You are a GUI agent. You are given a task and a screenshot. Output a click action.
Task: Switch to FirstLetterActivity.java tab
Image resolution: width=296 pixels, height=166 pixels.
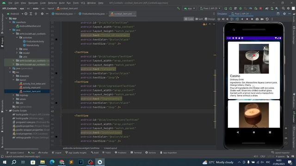[x=93, y=14]
